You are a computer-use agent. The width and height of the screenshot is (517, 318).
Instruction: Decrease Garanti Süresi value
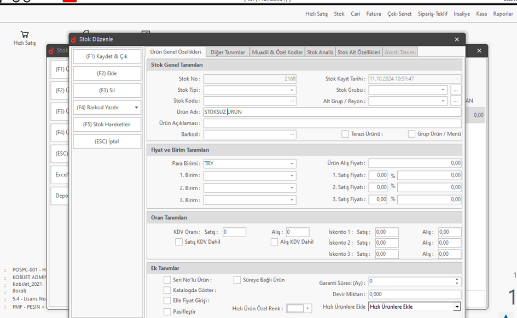(457, 284)
